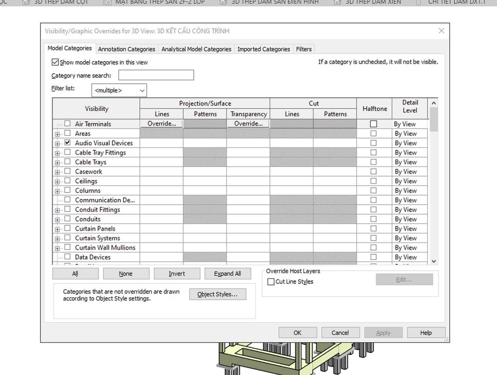Expand the Conduit Fittings node
497x375 pixels.
[x=57, y=210]
